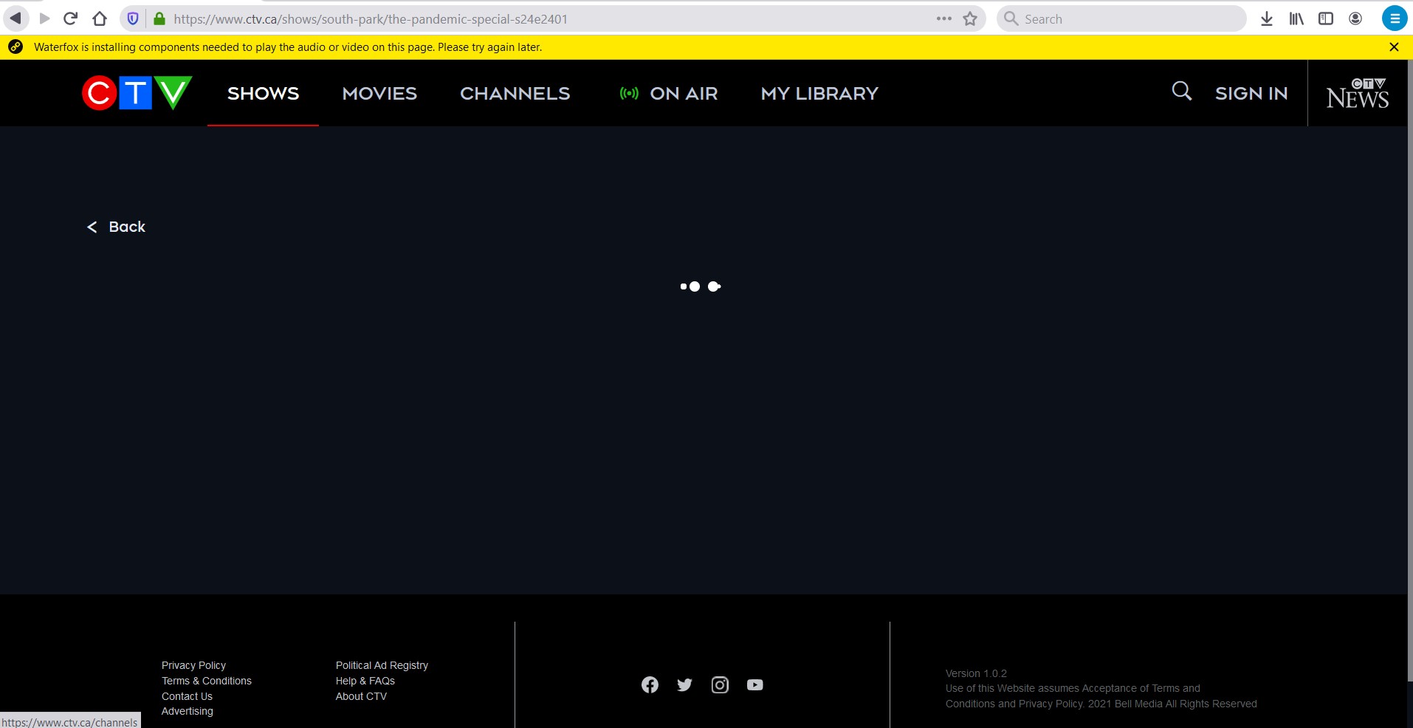Click the SIGN IN button
Image resolution: width=1413 pixels, height=728 pixels.
1251,93
